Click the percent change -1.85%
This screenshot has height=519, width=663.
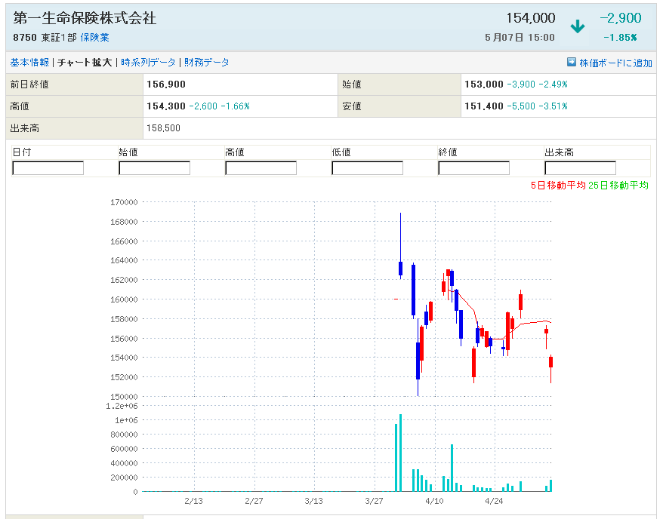(620, 38)
